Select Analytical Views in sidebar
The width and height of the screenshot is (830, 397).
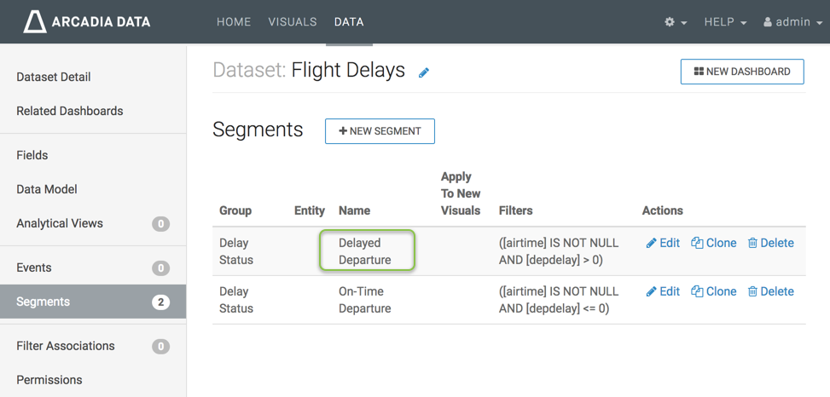click(60, 223)
